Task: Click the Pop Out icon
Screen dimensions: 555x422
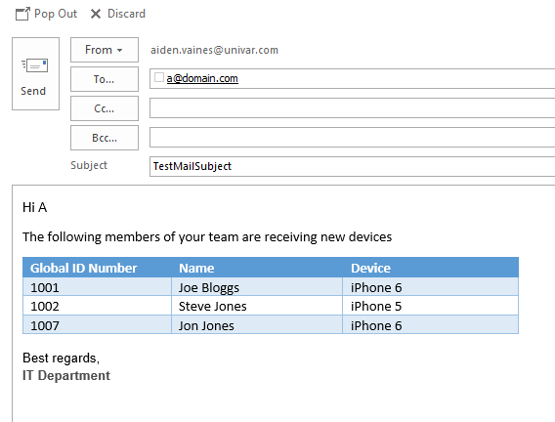Action: click(22, 14)
